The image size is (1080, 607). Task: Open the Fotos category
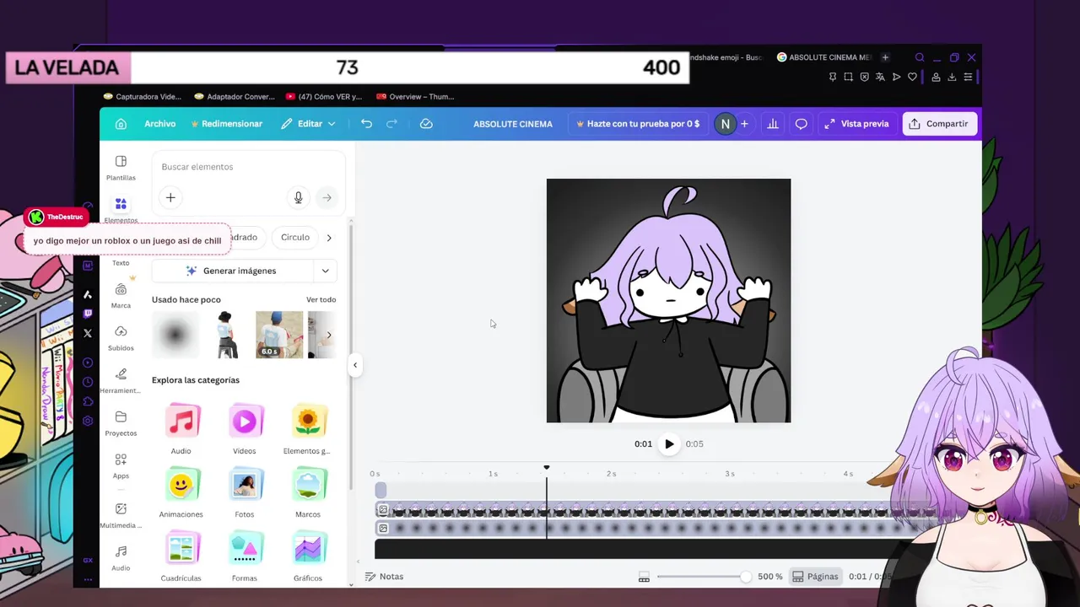pyautogui.click(x=245, y=492)
